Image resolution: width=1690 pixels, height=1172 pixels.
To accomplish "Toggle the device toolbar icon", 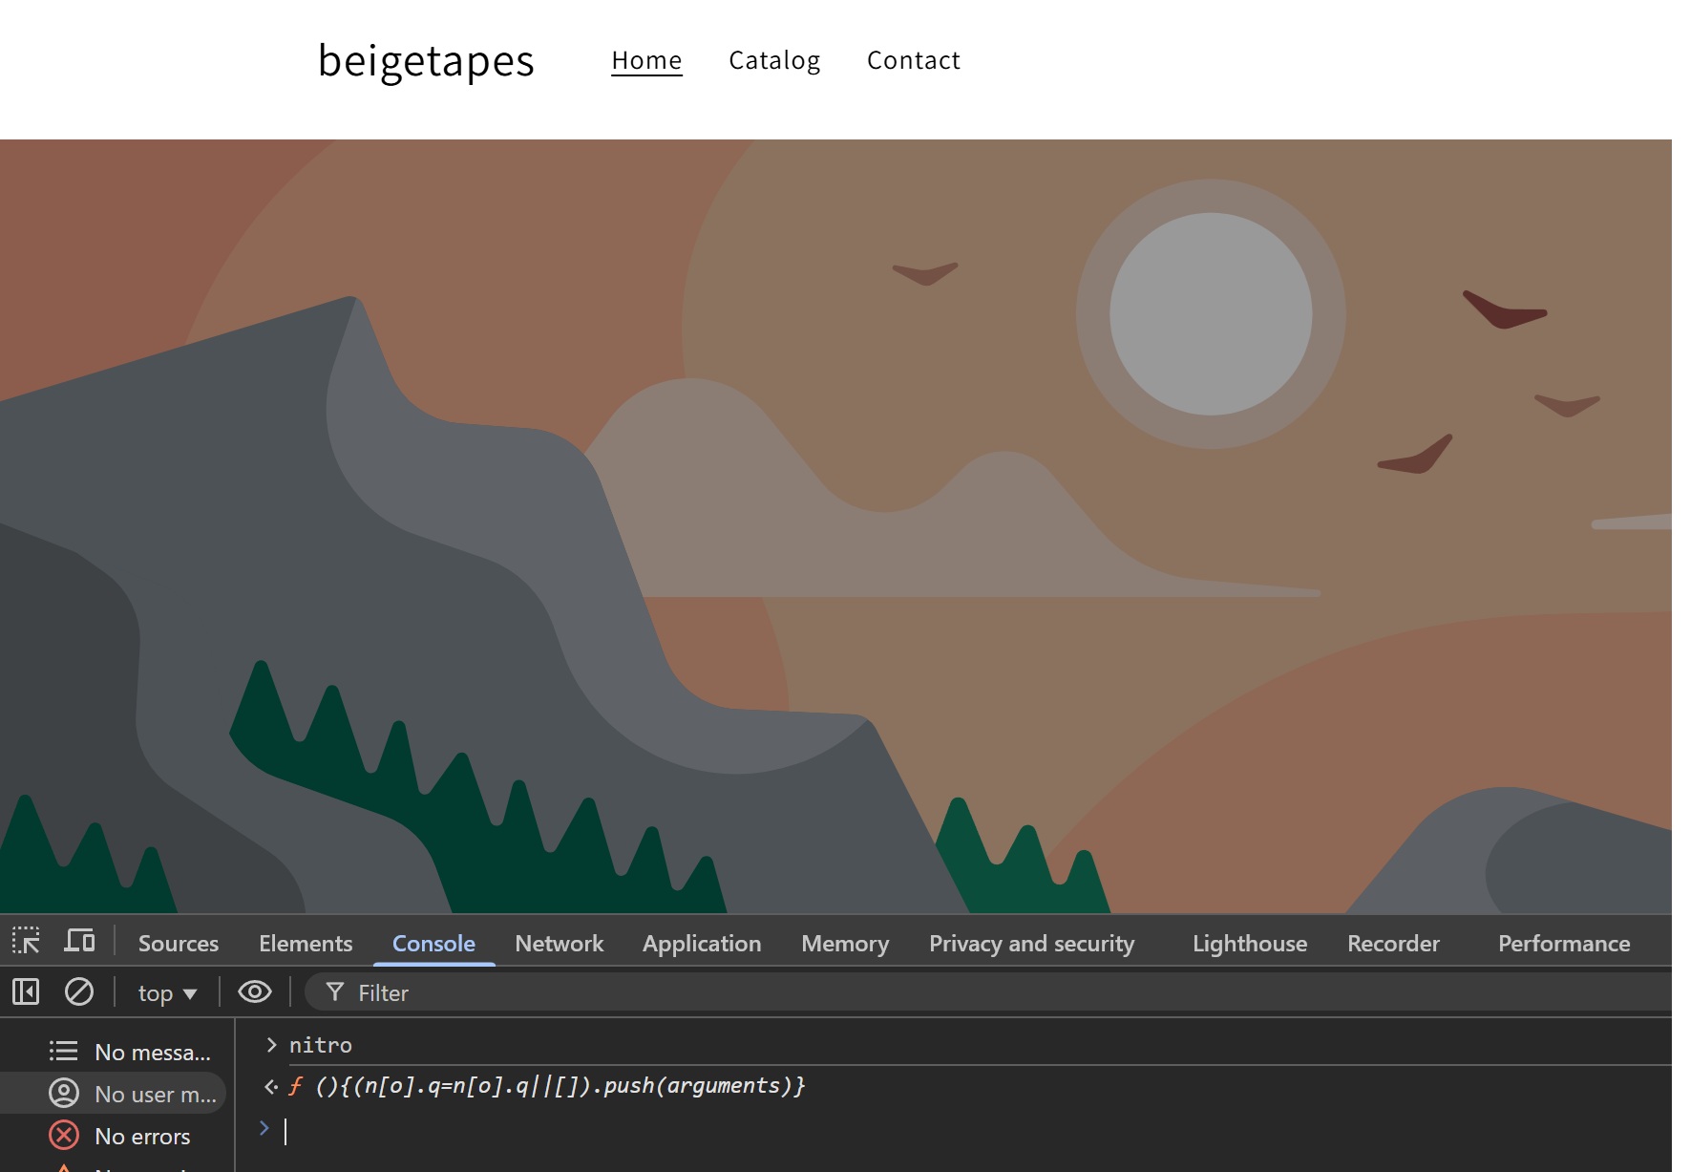I will pyautogui.click(x=79, y=942).
